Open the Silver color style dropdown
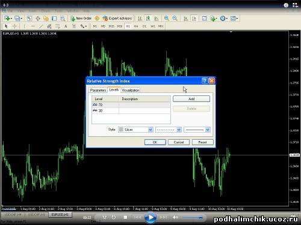 tap(135, 130)
